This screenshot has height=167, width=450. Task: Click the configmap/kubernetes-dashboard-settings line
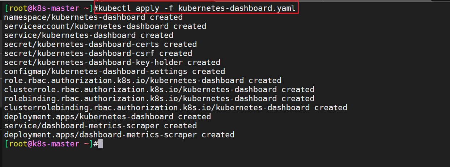click(x=114, y=71)
